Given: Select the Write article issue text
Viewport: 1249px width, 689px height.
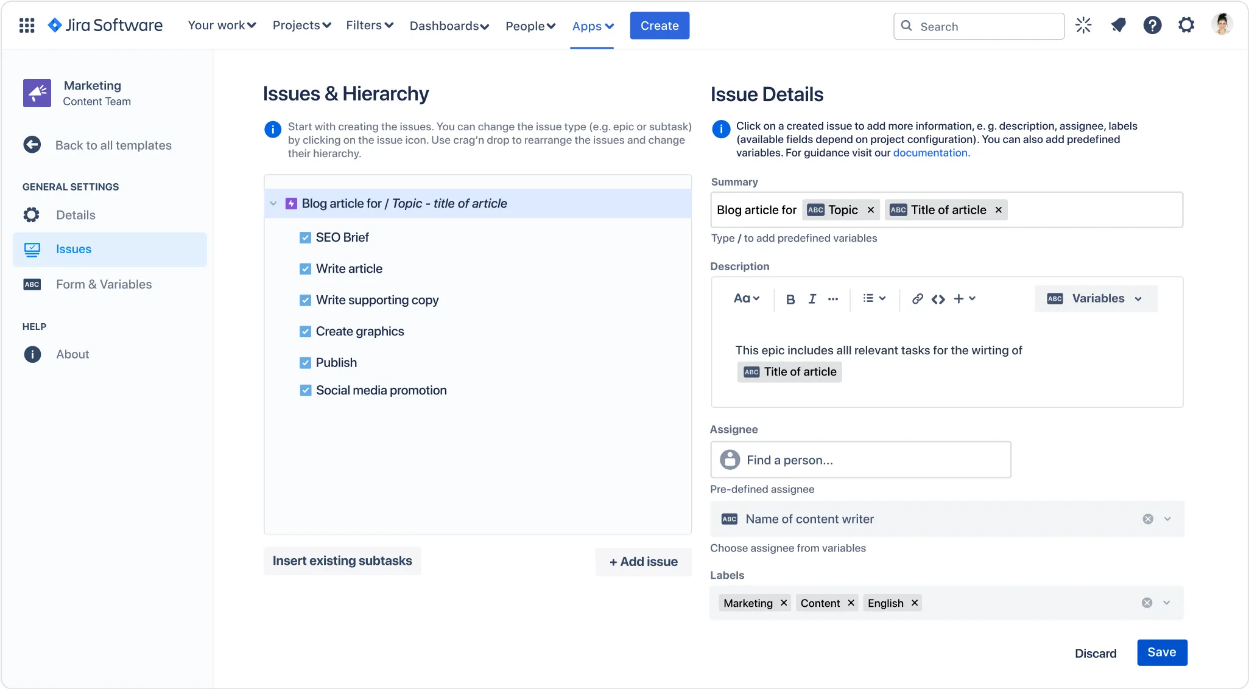Looking at the screenshot, I should tap(349, 268).
